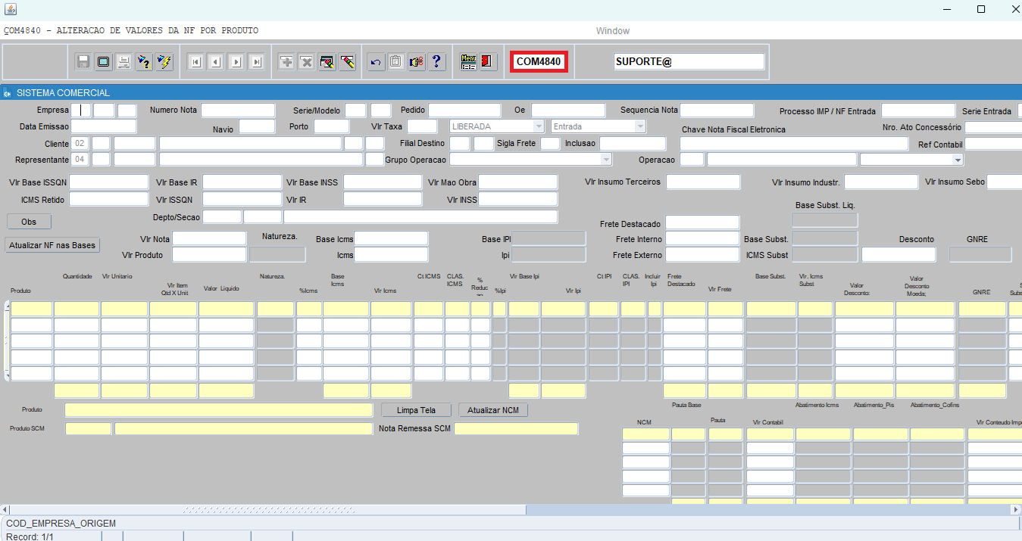
Task: Click the execute query lightning icon
Action: [164, 62]
